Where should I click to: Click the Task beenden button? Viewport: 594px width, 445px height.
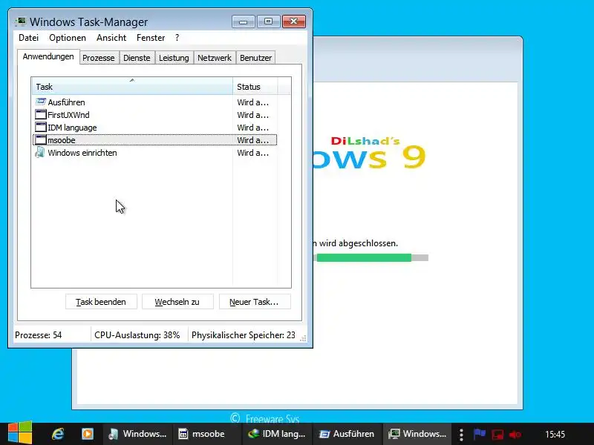click(x=101, y=302)
